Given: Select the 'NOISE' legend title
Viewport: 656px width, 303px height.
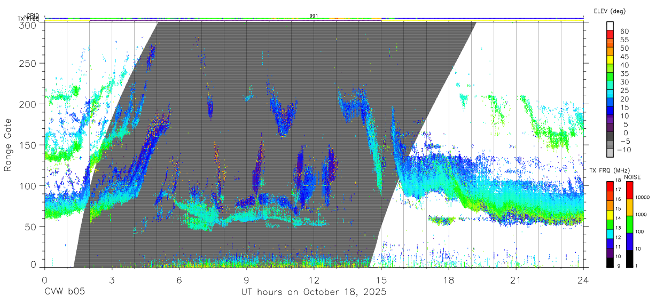Looking at the screenshot, I should tap(632, 177).
